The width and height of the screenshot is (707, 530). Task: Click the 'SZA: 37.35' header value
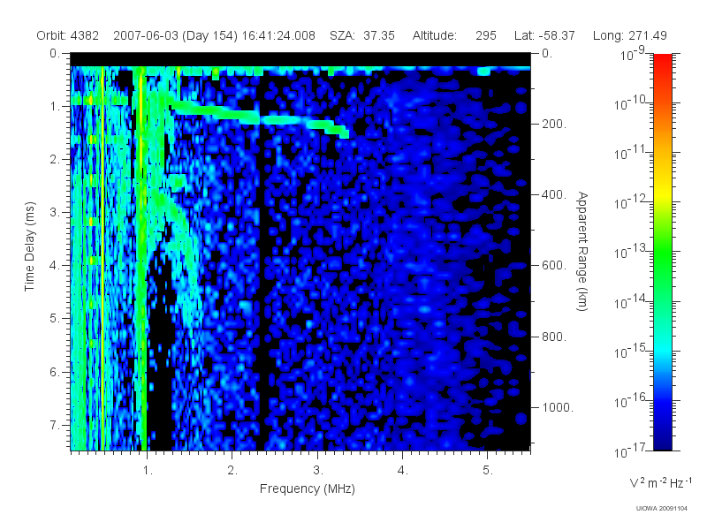pos(362,35)
